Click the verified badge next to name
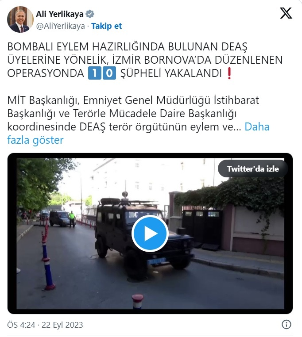 click(x=90, y=14)
